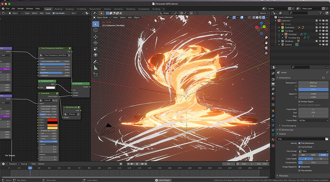This screenshot has height=182, width=330.
Task: Toggle the camera view icon in viewport
Action: click(266, 48)
